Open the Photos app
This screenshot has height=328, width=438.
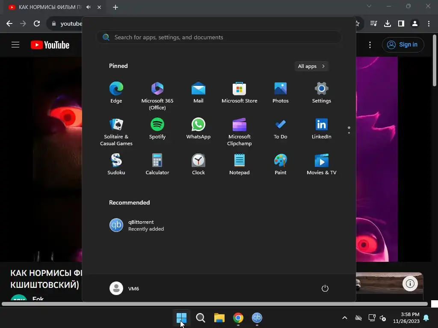pyautogui.click(x=281, y=93)
